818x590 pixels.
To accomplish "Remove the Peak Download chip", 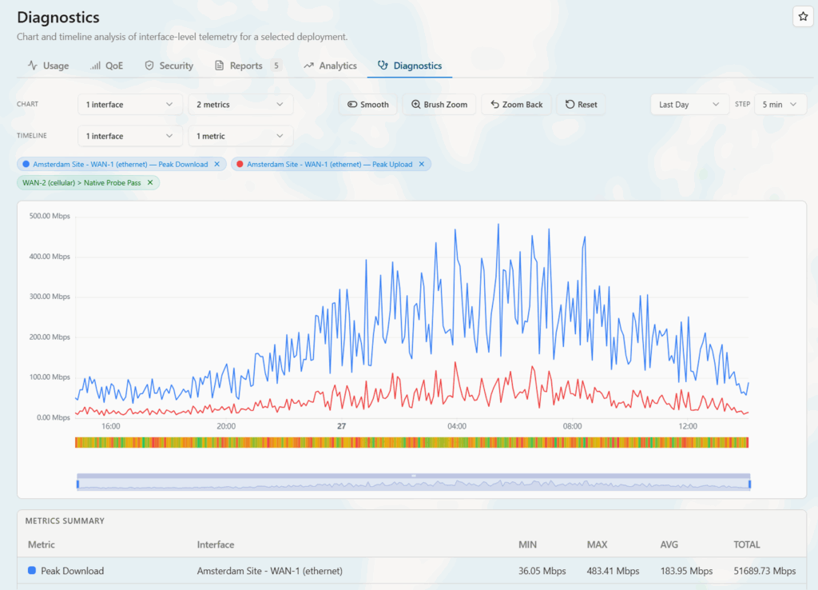I will point(217,164).
